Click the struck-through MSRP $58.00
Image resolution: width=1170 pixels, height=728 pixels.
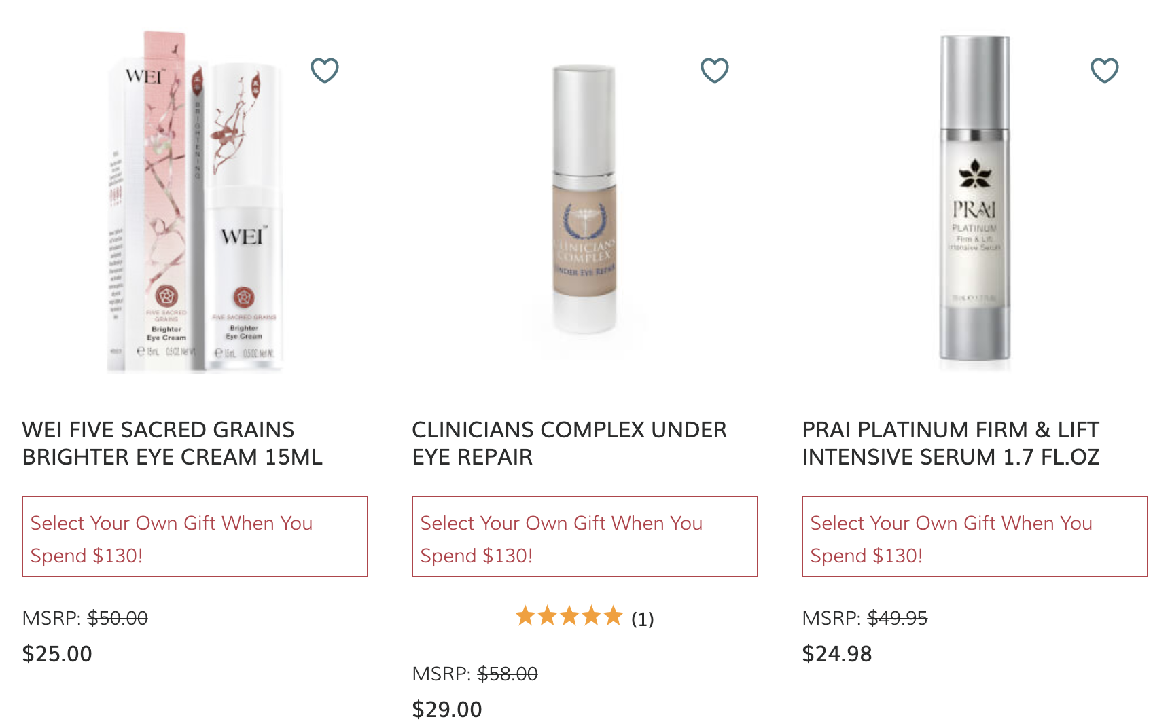point(508,674)
